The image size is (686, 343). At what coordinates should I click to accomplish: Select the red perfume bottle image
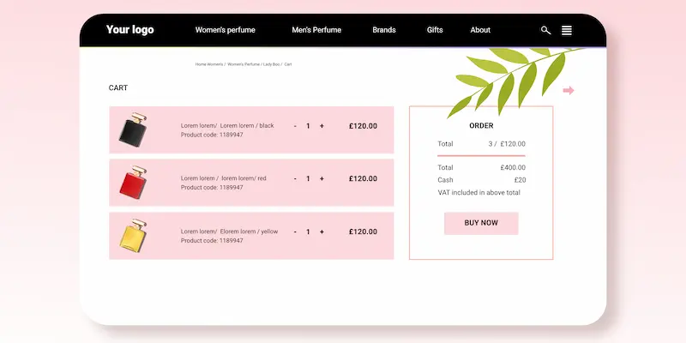132,182
